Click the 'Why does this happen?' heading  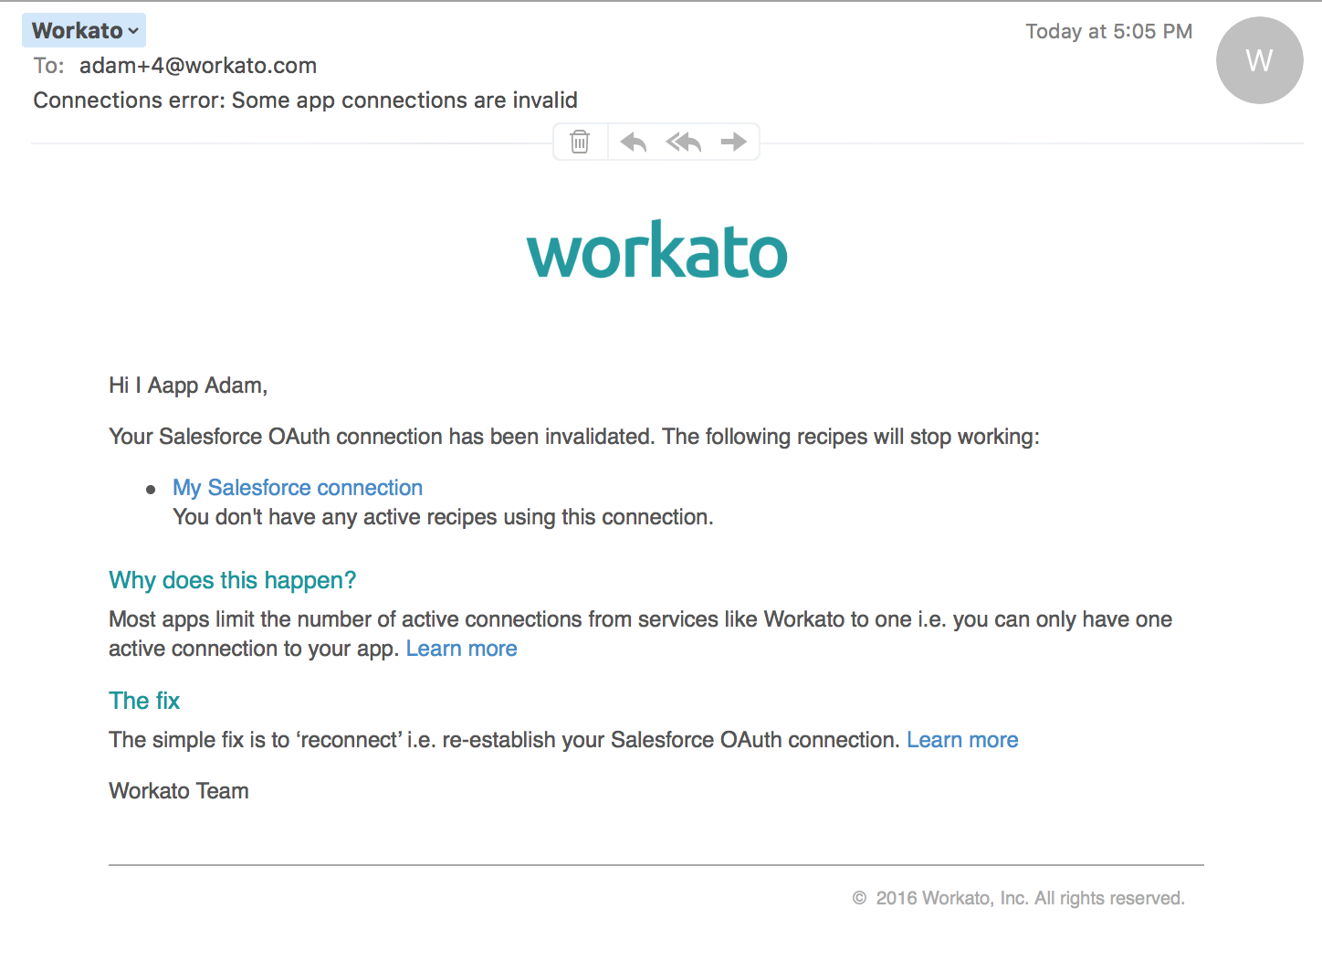(x=232, y=580)
